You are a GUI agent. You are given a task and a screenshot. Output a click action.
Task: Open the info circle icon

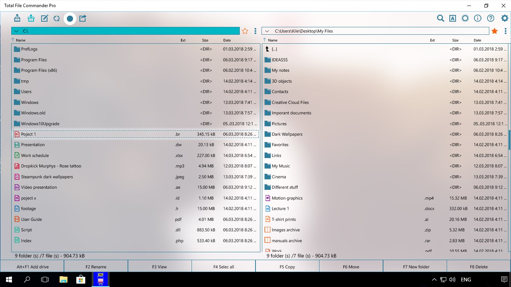click(x=478, y=18)
